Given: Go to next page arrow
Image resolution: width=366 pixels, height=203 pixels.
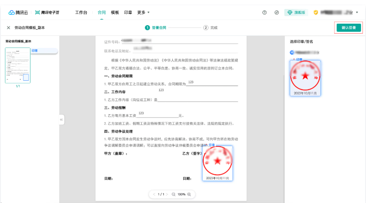Looking at the screenshot, I should tap(167, 194).
